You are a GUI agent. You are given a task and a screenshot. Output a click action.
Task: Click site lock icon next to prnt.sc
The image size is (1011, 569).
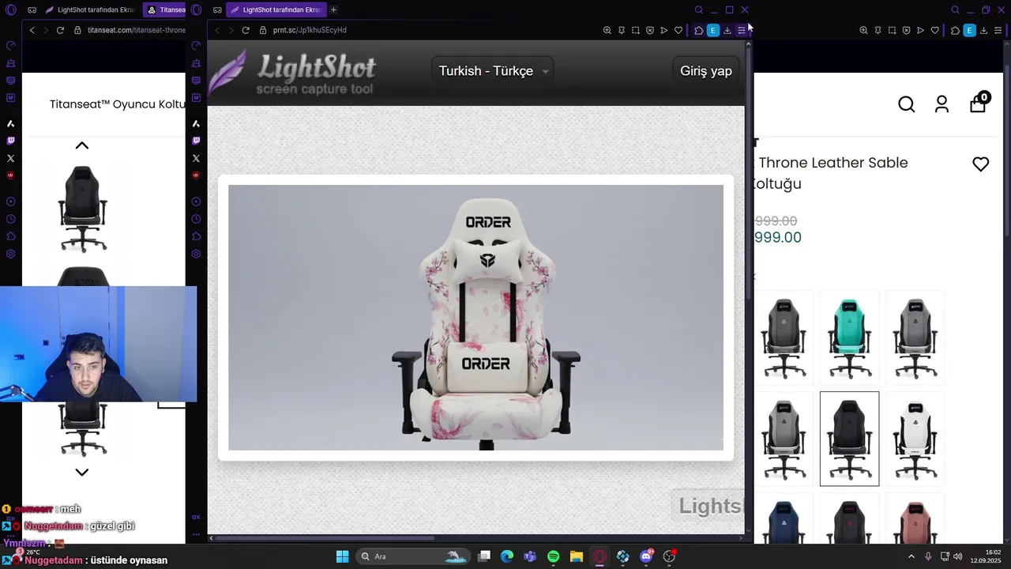click(x=263, y=30)
